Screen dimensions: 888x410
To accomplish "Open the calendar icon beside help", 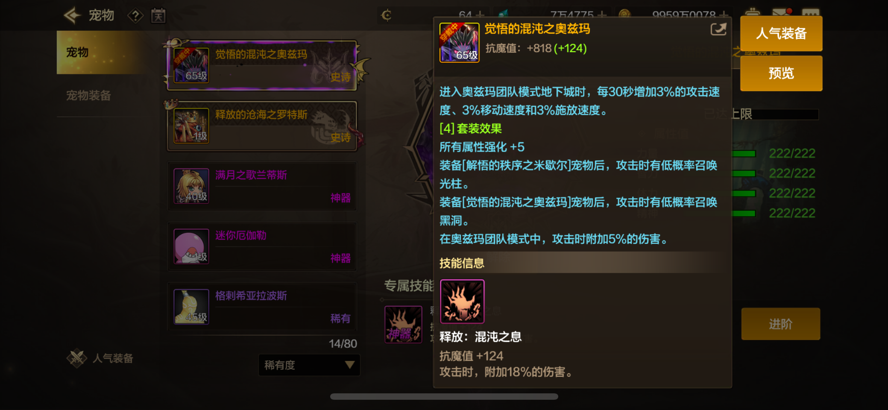I will click(x=158, y=16).
